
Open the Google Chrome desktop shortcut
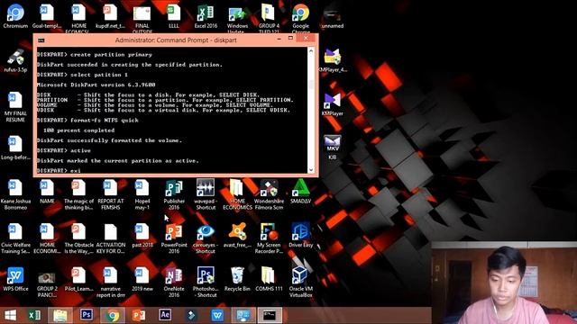[300, 18]
